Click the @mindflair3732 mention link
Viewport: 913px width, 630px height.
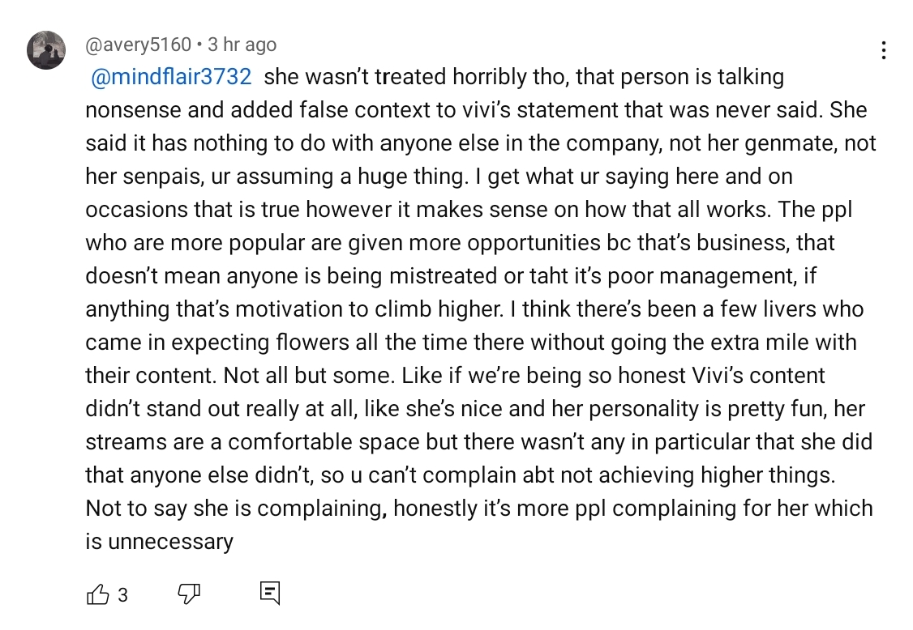point(171,77)
